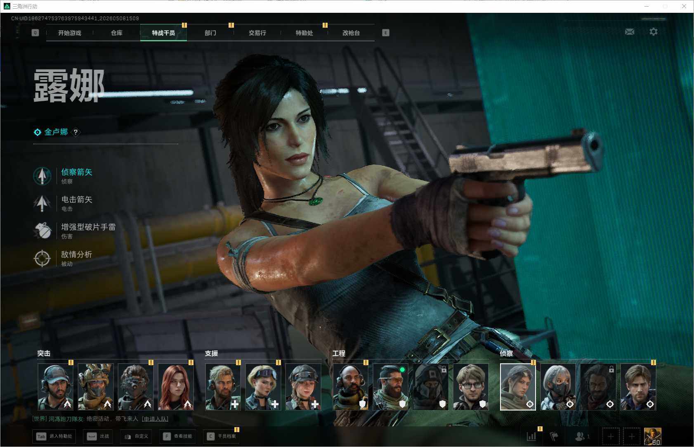Screen dimensions: 694x447
Task: Pick the short-haired blonde support operator with goggles
Action: tap(263, 387)
